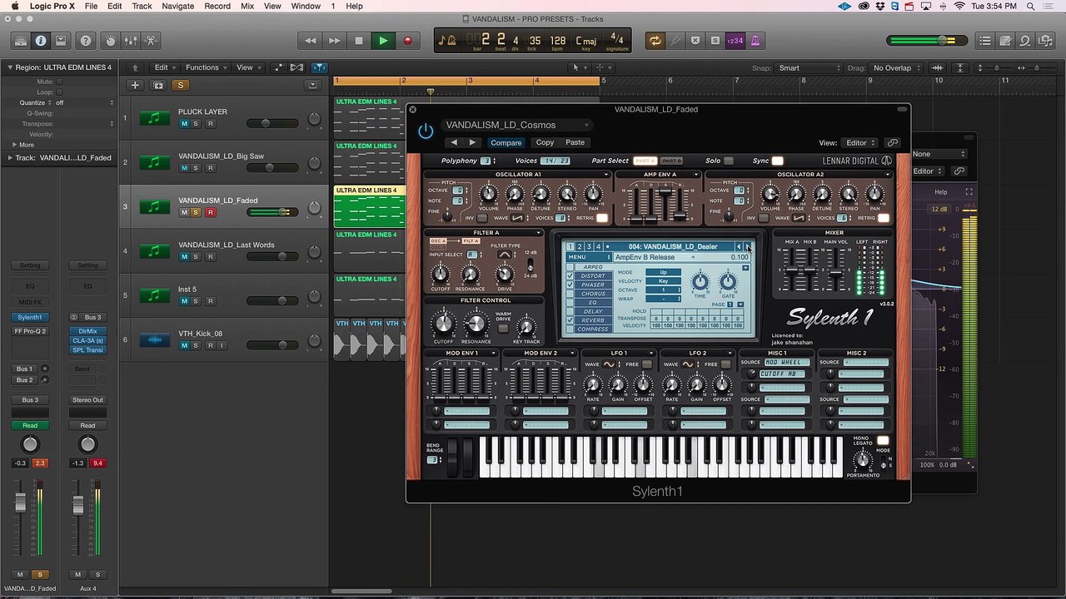This screenshot has width=1066, height=599.
Task: Toggle the Waveform Zoom icon
Action: click(937, 67)
